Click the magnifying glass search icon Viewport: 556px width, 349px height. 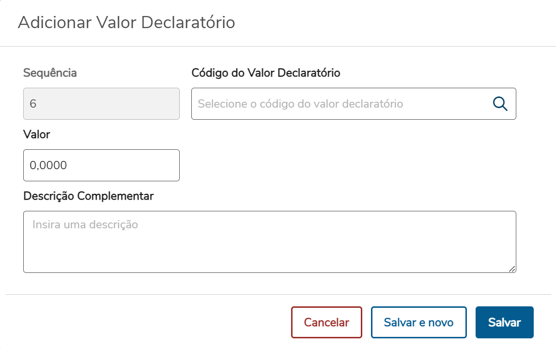[x=500, y=104]
